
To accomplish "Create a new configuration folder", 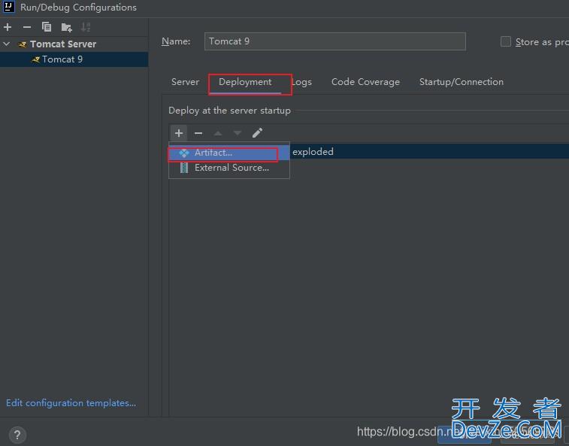I will coord(66,27).
